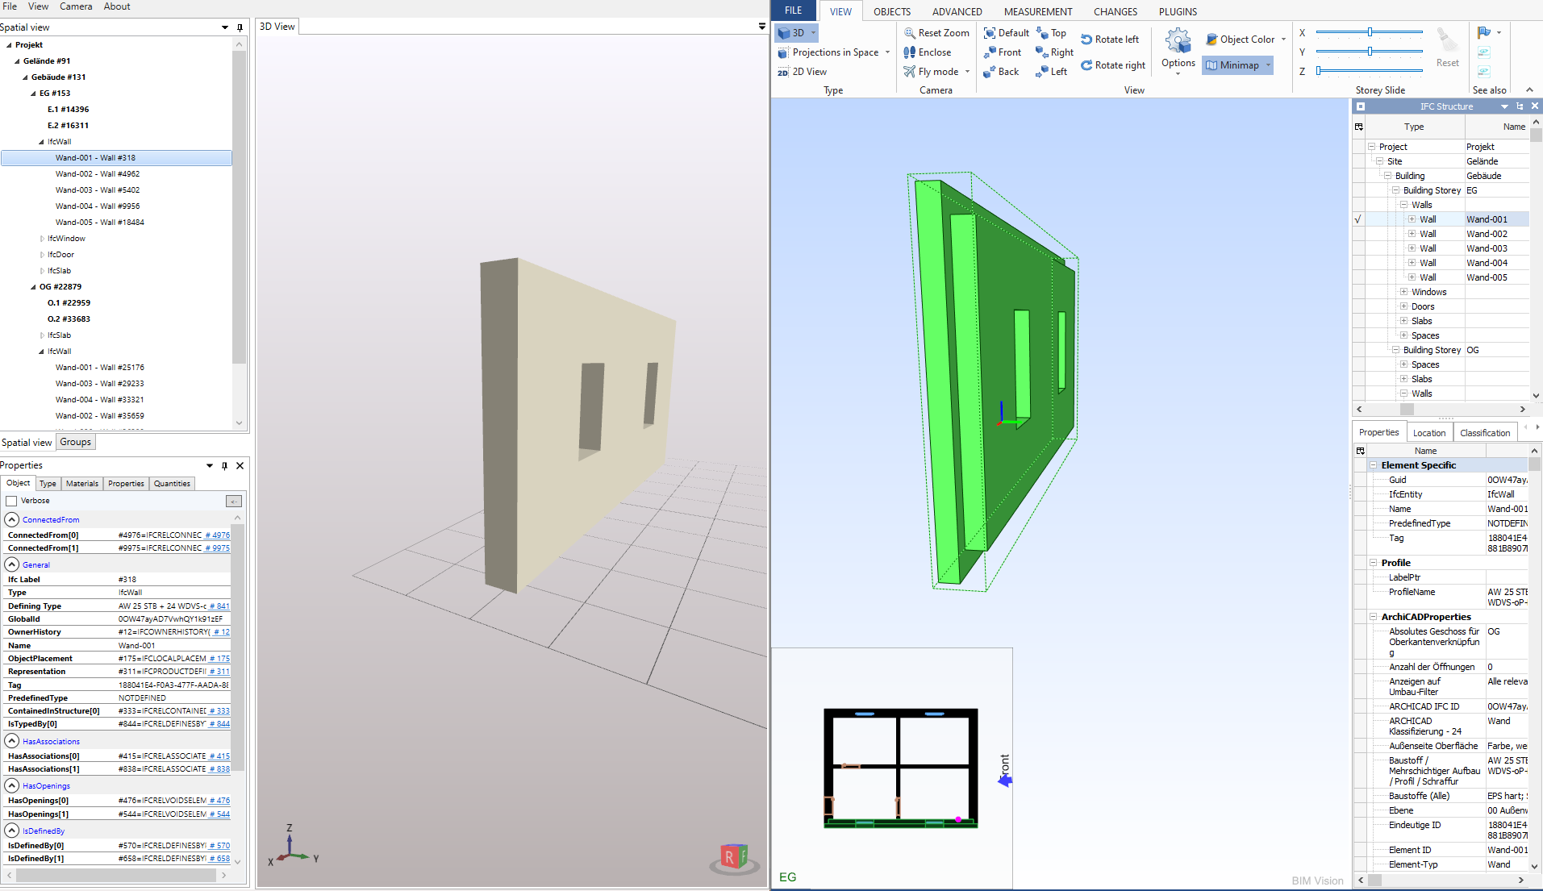The image size is (1543, 891).
Task: Uncheck the Wand-001 row checkmark
Action: [1358, 219]
